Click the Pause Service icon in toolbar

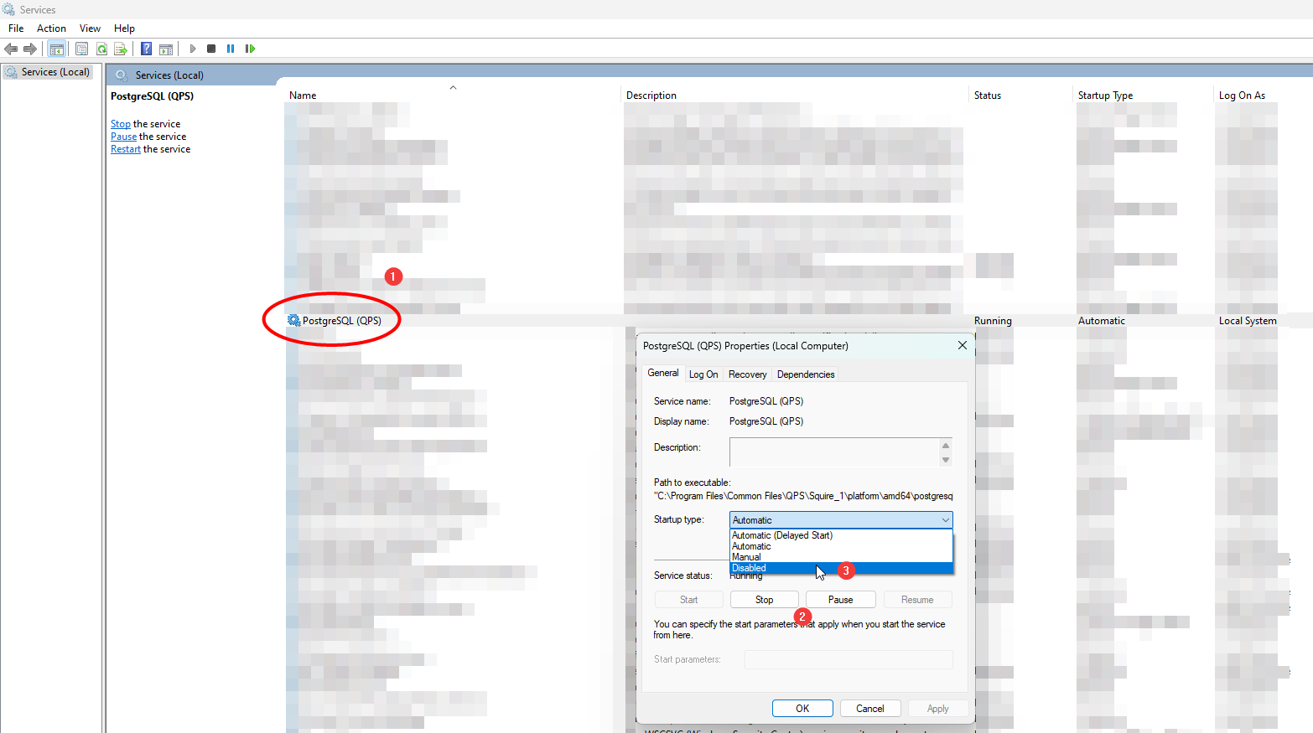[231, 49]
